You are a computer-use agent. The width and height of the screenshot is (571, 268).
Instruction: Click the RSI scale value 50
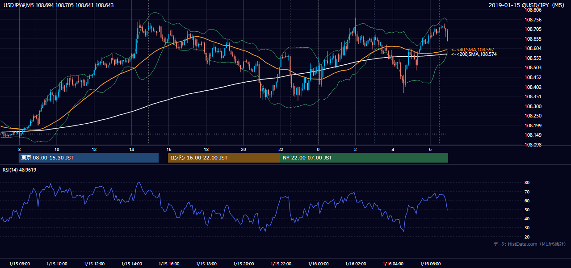(x=527, y=209)
